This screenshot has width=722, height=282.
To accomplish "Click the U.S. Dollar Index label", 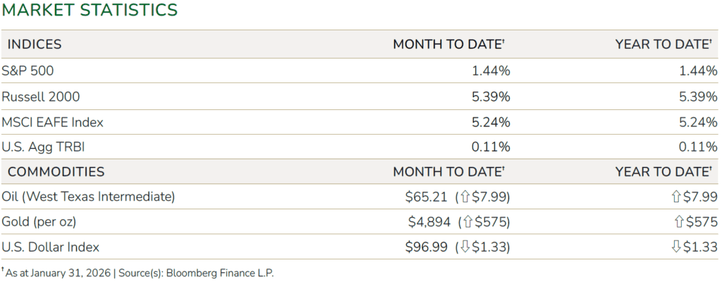I will point(51,247).
